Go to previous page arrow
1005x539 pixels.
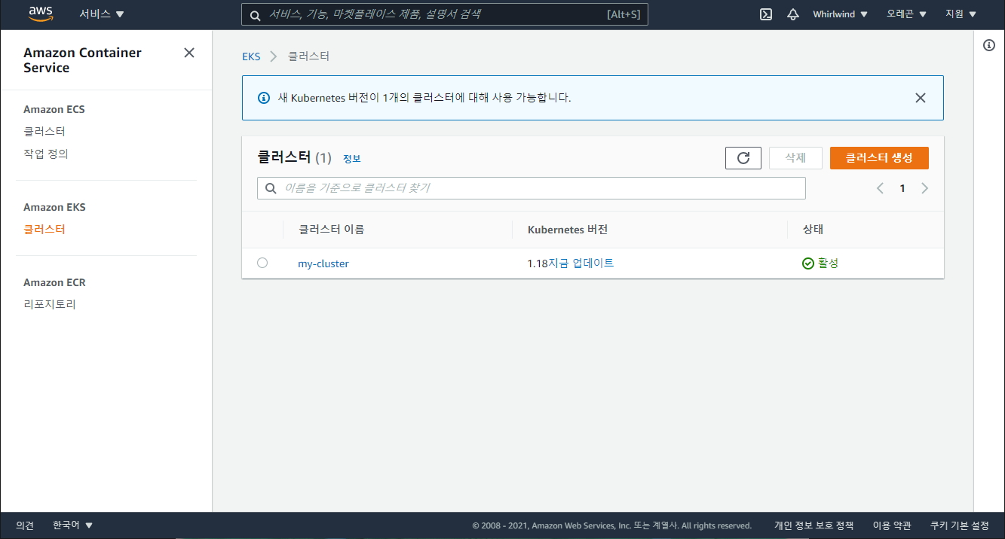[x=880, y=188]
